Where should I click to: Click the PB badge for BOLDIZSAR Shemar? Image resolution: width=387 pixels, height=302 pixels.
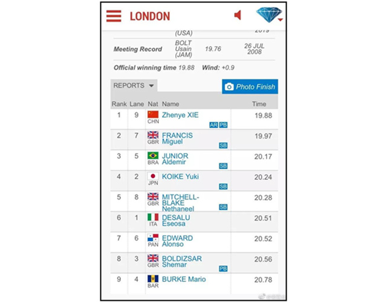[x=223, y=269]
